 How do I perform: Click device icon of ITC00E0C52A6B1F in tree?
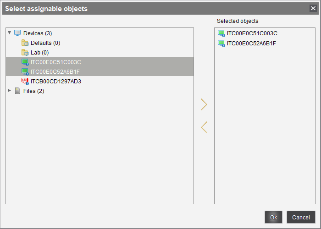tap(25, 71)
